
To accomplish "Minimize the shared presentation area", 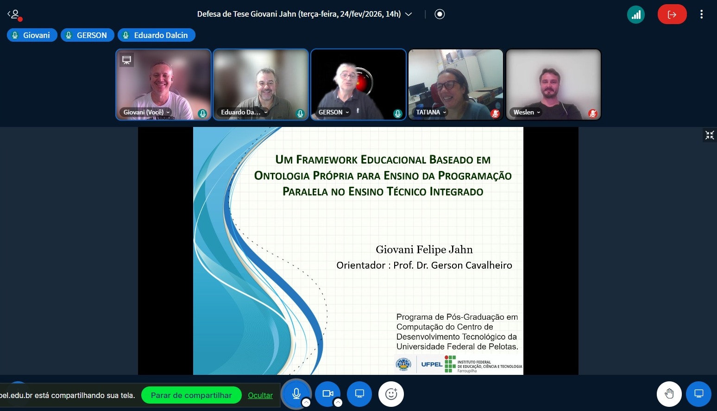I will 709,135.
